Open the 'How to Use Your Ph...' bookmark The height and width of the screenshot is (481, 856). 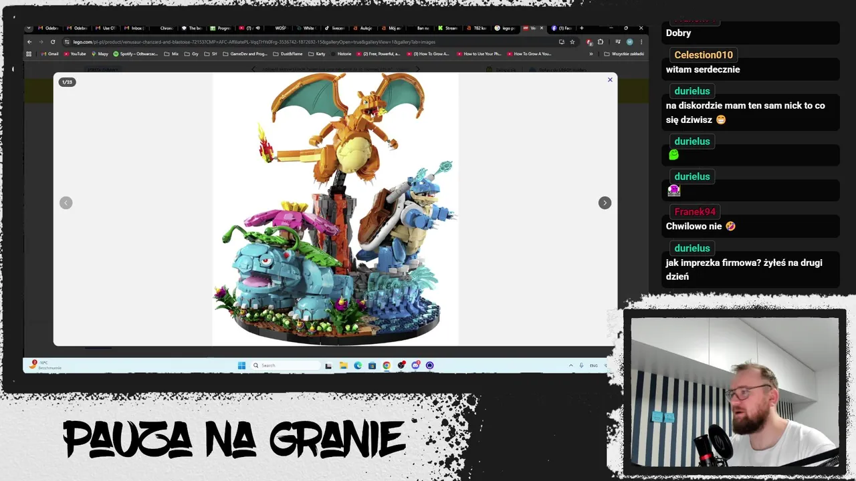[479, 54]
